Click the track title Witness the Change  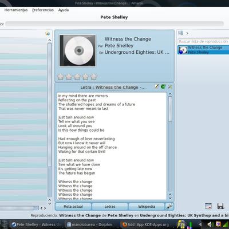point(128,39)
